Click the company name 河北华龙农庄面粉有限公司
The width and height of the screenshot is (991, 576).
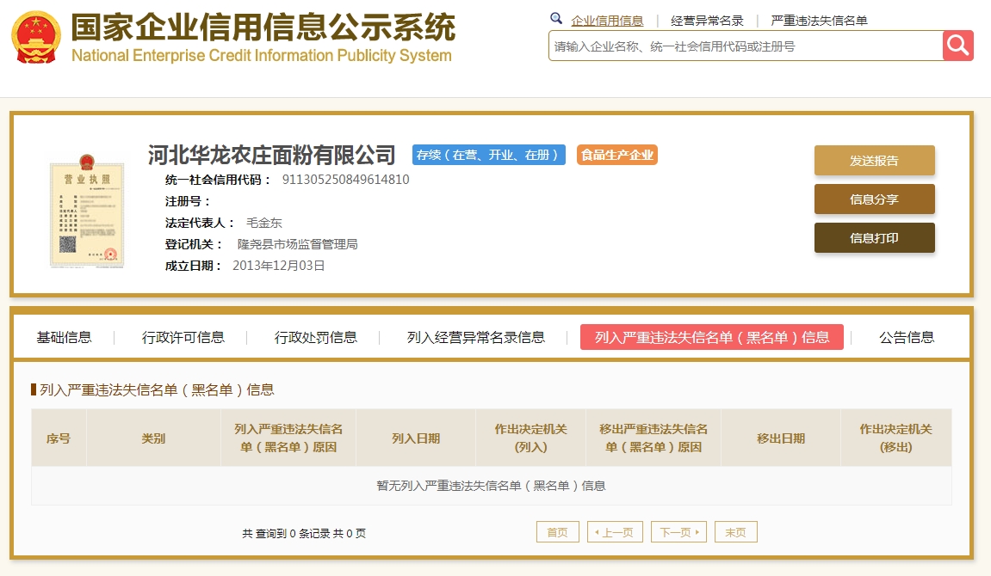point(272,155)
